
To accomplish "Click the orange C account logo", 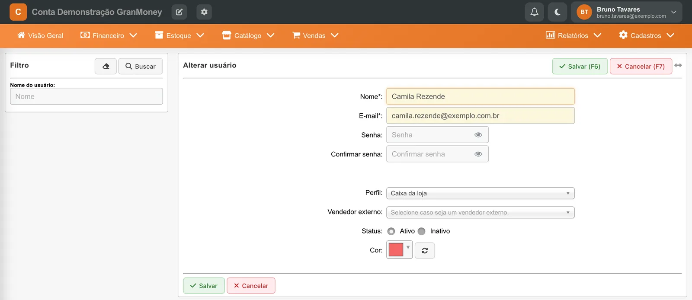I will tap(18, 12).
